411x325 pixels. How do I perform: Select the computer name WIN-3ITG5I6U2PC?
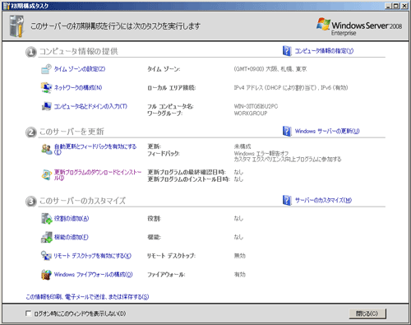(x=256, y=106)
